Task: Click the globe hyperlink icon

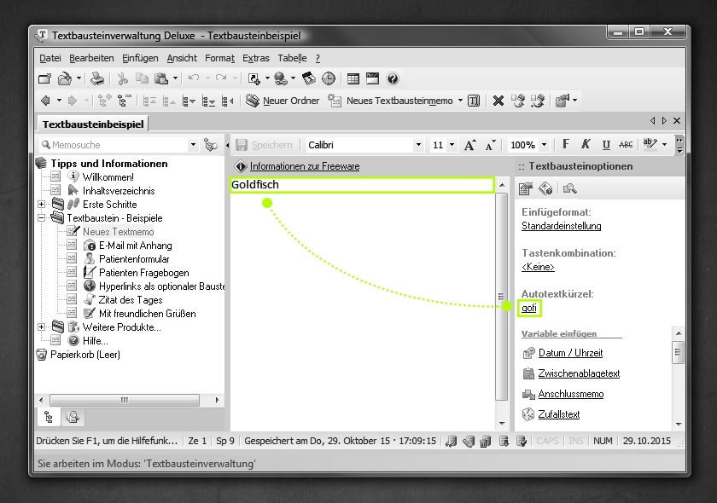Action: pos(280,79)
